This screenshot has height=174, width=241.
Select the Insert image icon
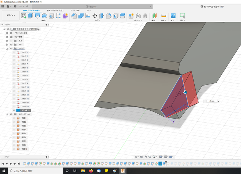tap(173, 16)
